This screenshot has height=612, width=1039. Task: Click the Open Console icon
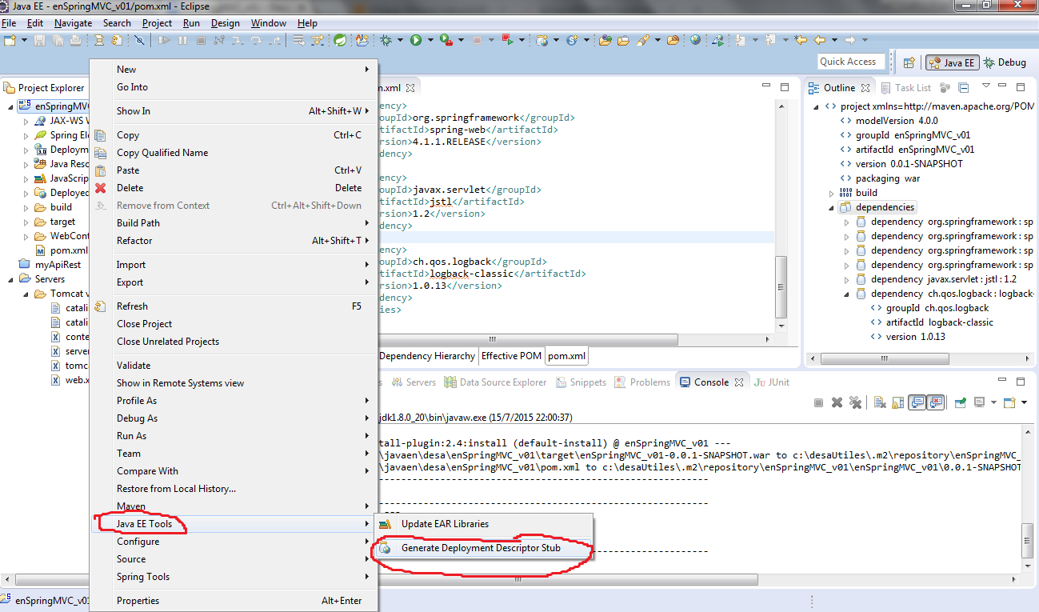click(1009, 402)
